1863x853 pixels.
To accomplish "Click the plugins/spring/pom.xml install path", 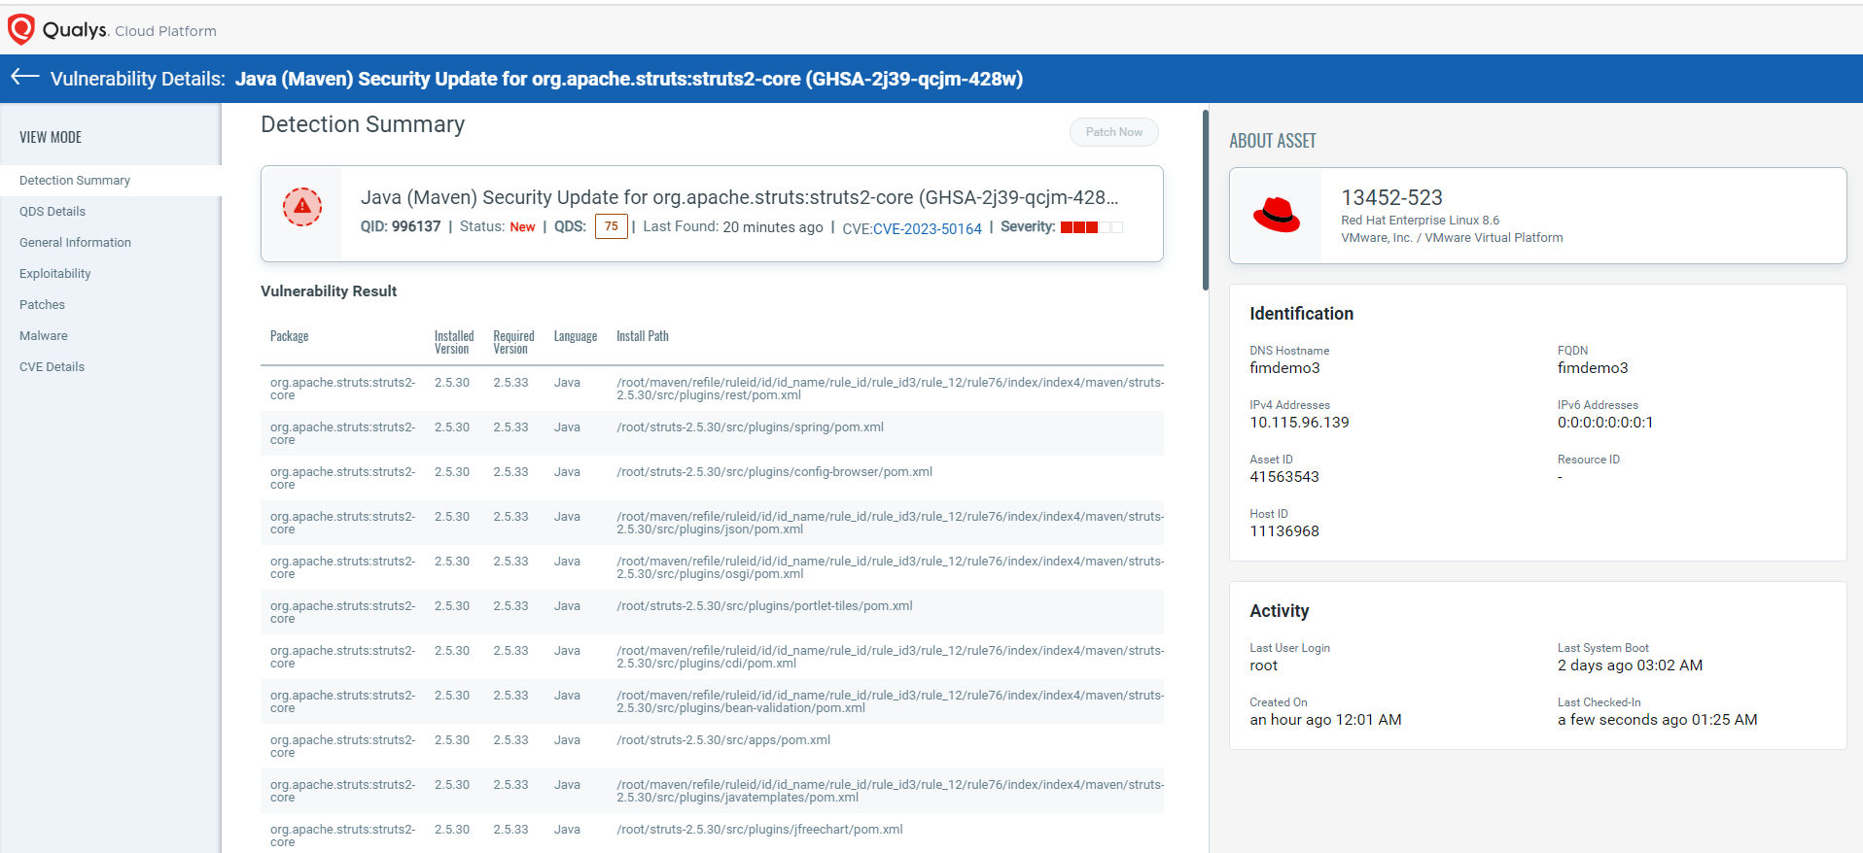I will 750,427.
